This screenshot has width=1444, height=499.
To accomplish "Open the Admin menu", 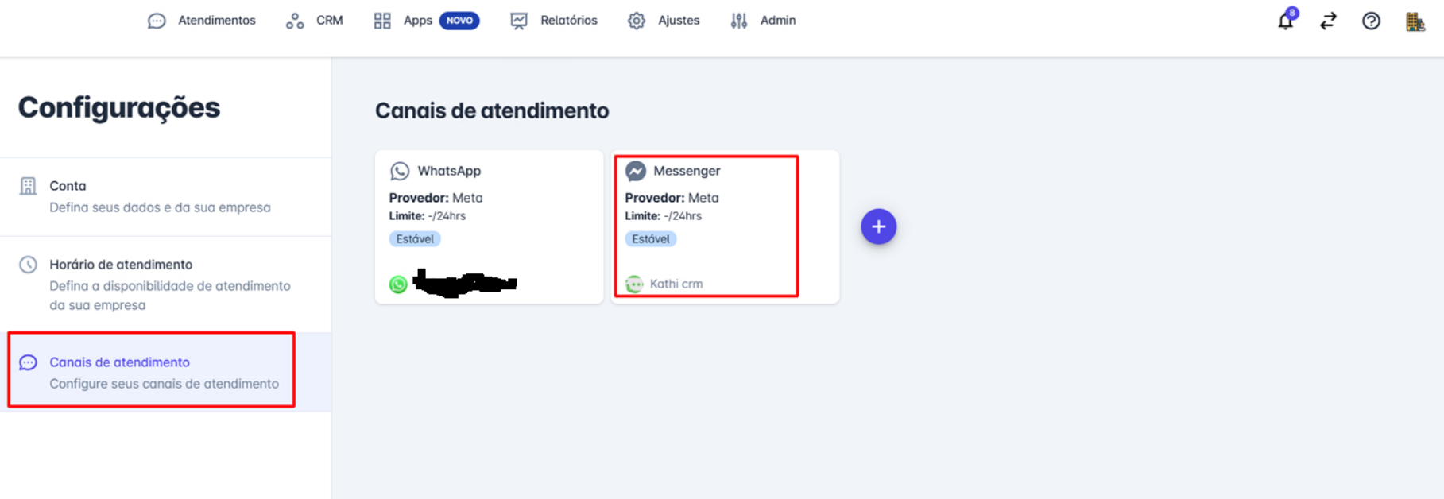I will coord(763,21).
